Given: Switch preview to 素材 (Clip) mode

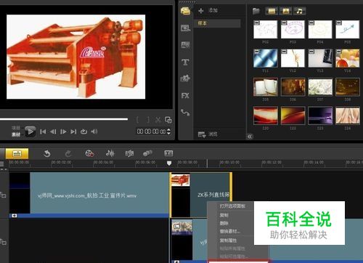Looking at the screenshot, I should coord(16,134).
